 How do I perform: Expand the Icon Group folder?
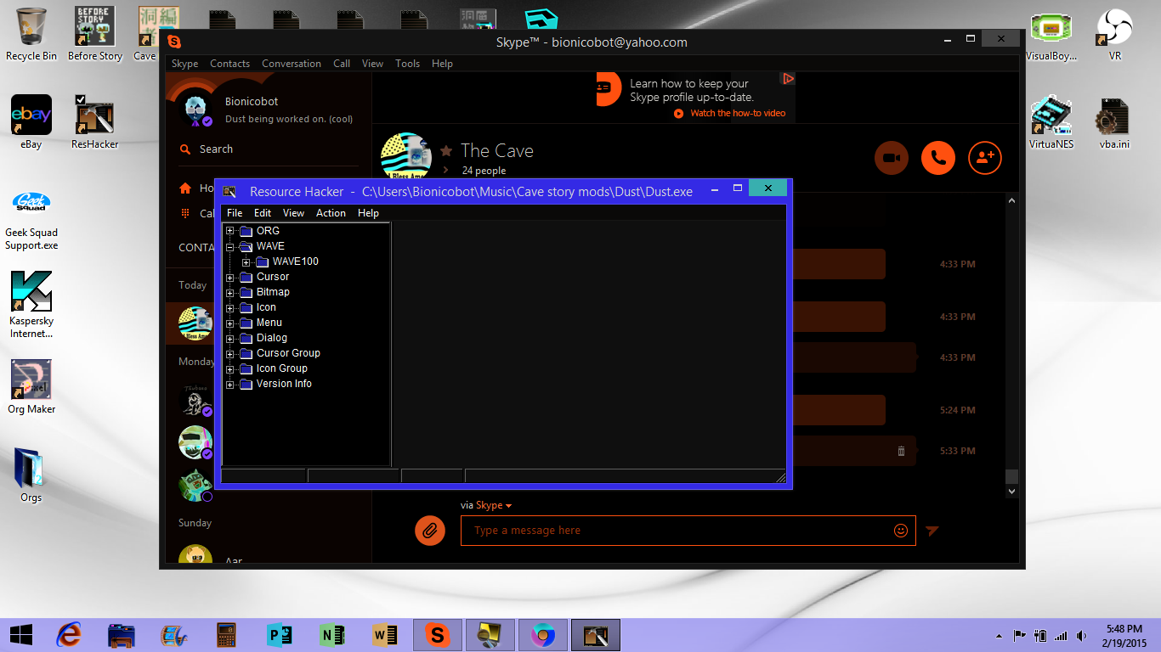pos(229,368)
